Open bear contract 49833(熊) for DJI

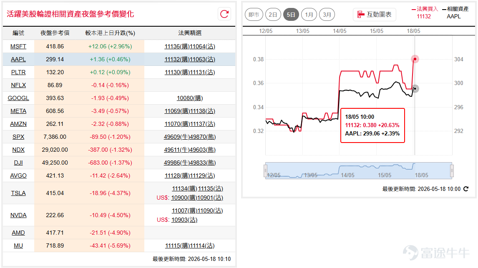point(203,163)
